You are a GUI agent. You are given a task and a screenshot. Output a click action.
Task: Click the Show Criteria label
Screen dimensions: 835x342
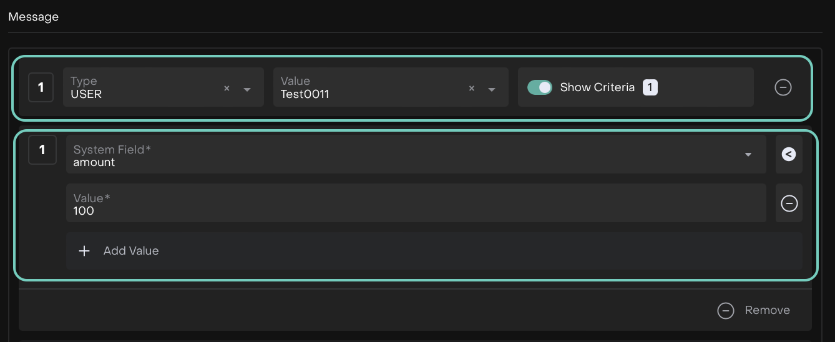(x=597, y=87)
